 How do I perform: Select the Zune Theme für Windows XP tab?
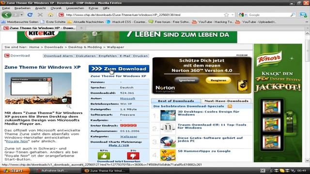point(39,28)
